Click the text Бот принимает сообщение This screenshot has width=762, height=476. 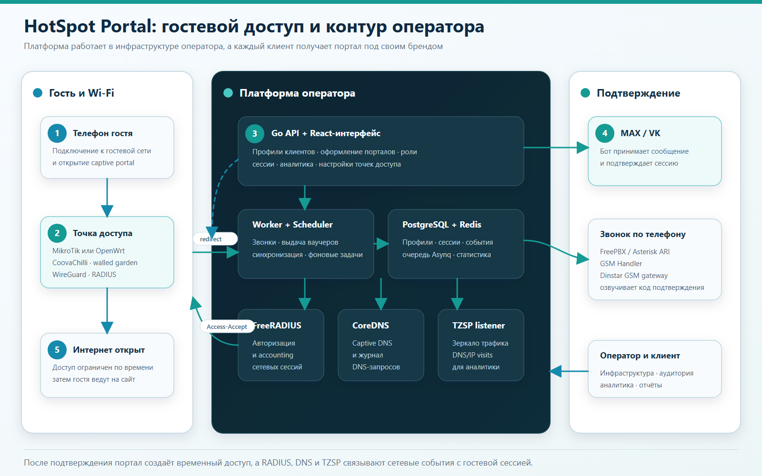(644, 151)
